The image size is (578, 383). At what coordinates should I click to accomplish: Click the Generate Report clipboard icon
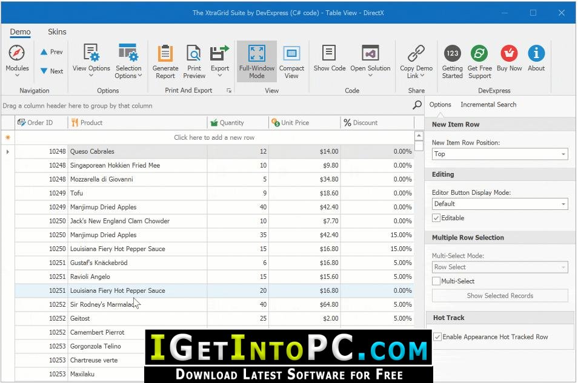(165, 53)
